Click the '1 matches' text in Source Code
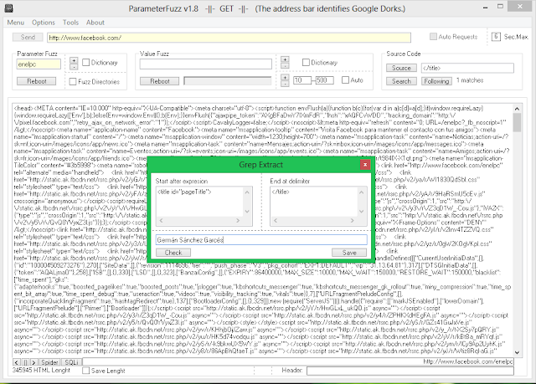 [470, 80]
